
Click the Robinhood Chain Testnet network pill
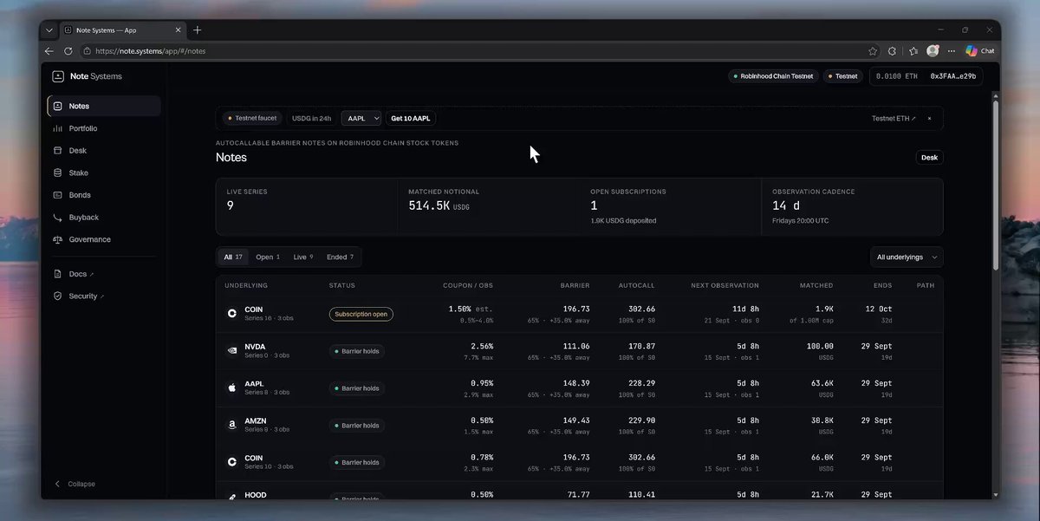tap(773, 76)
